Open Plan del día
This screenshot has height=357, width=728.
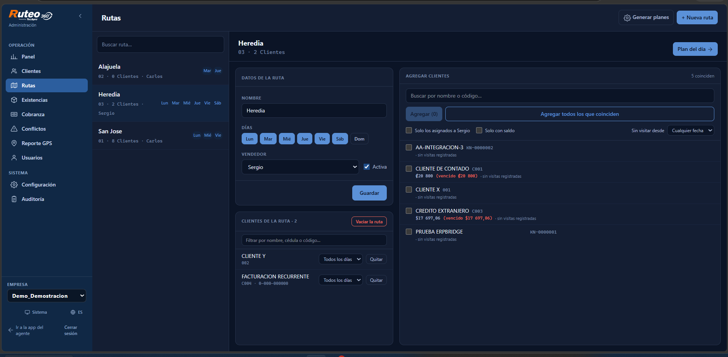point(695,49)
